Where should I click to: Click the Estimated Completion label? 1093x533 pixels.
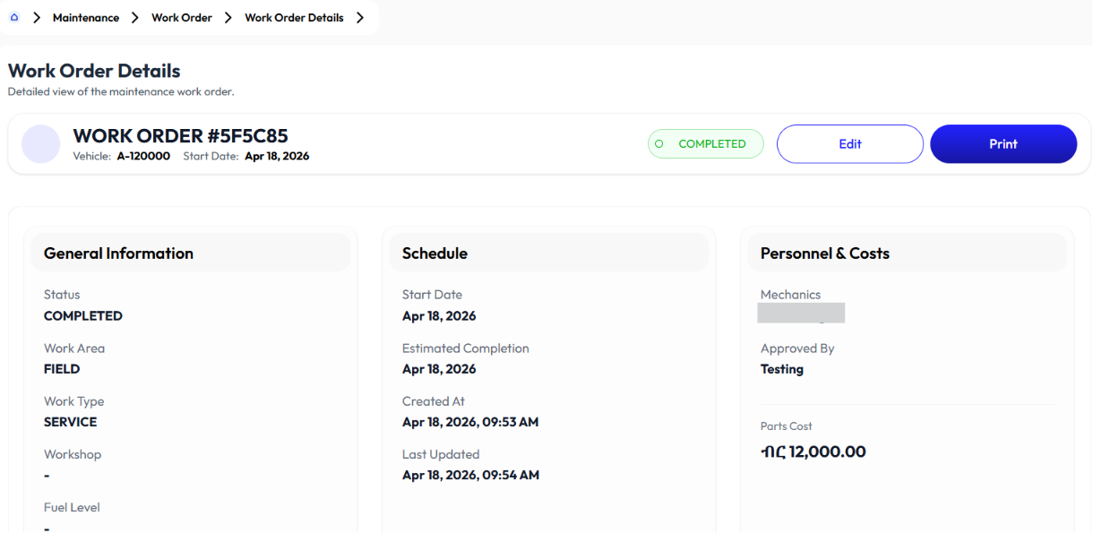click(466, 348)
